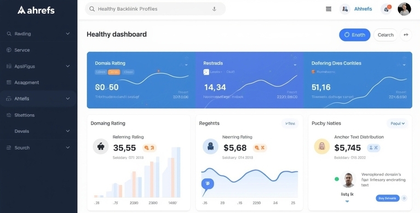This screenshot has width=420, height=213.
Task: Expand the ApsIFigus sidebar section chevron
Action: tap(68, 66)
